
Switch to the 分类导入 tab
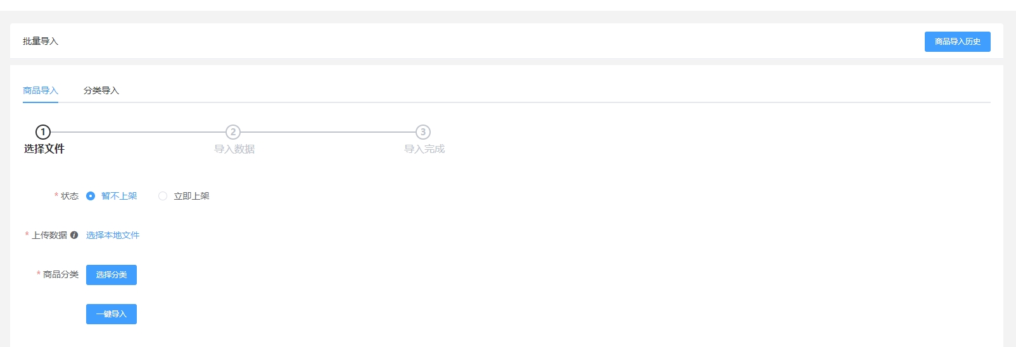pos(101,90)
